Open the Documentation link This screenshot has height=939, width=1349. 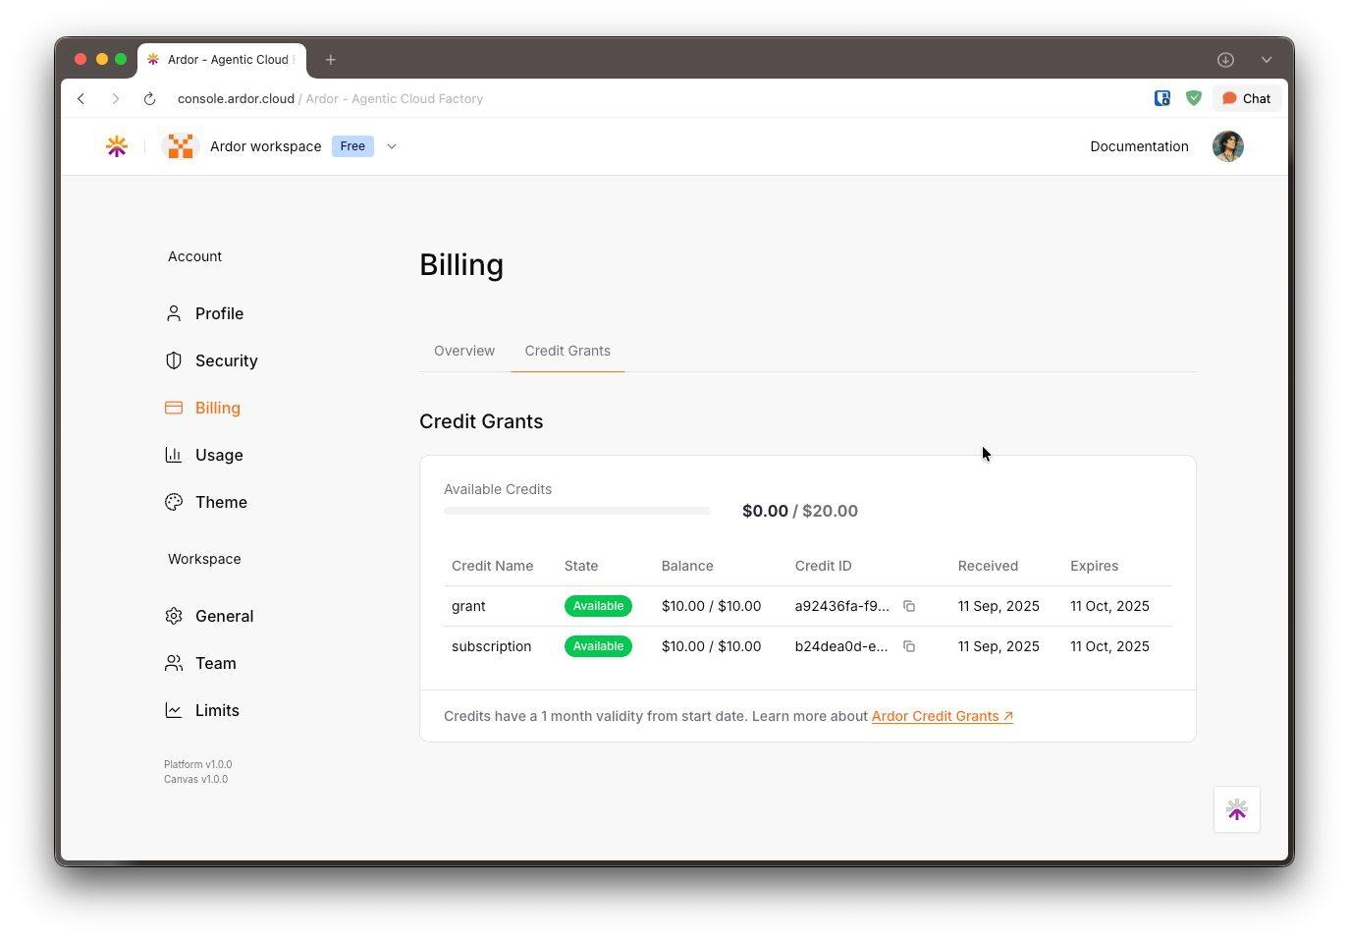(1139, 145)
